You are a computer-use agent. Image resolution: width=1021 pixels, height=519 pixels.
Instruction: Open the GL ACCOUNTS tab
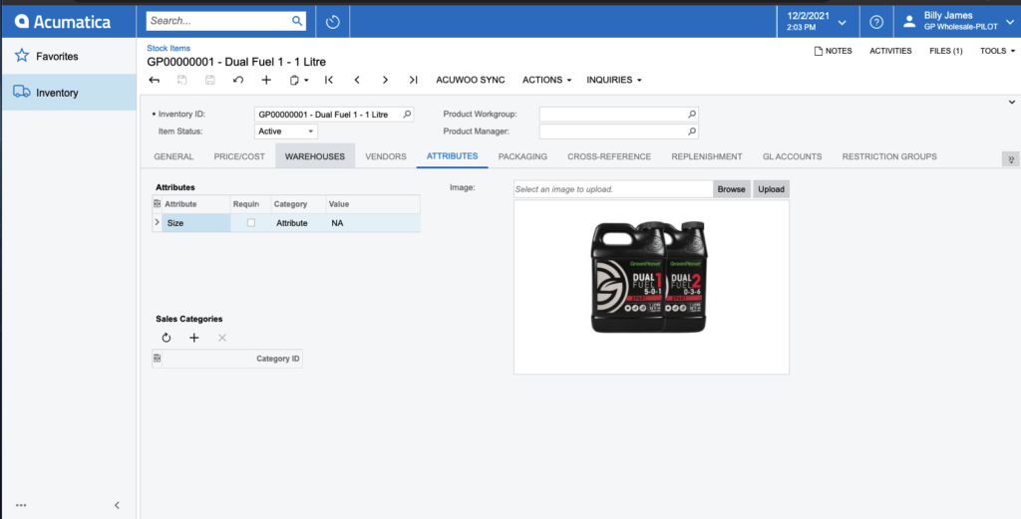(x=792, y=156)
